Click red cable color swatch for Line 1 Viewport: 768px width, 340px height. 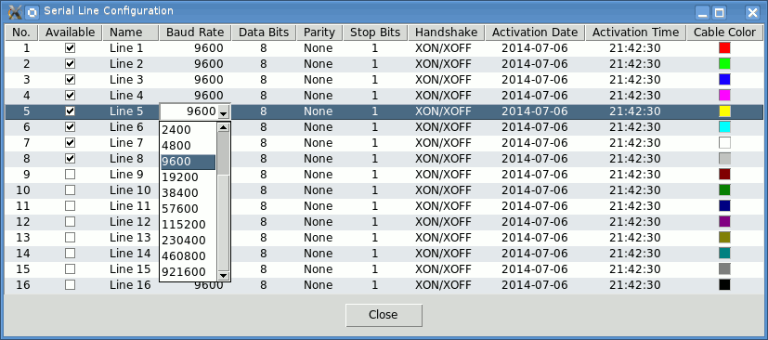724,48
